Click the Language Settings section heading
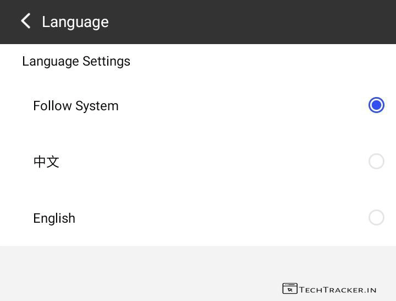 76,61
